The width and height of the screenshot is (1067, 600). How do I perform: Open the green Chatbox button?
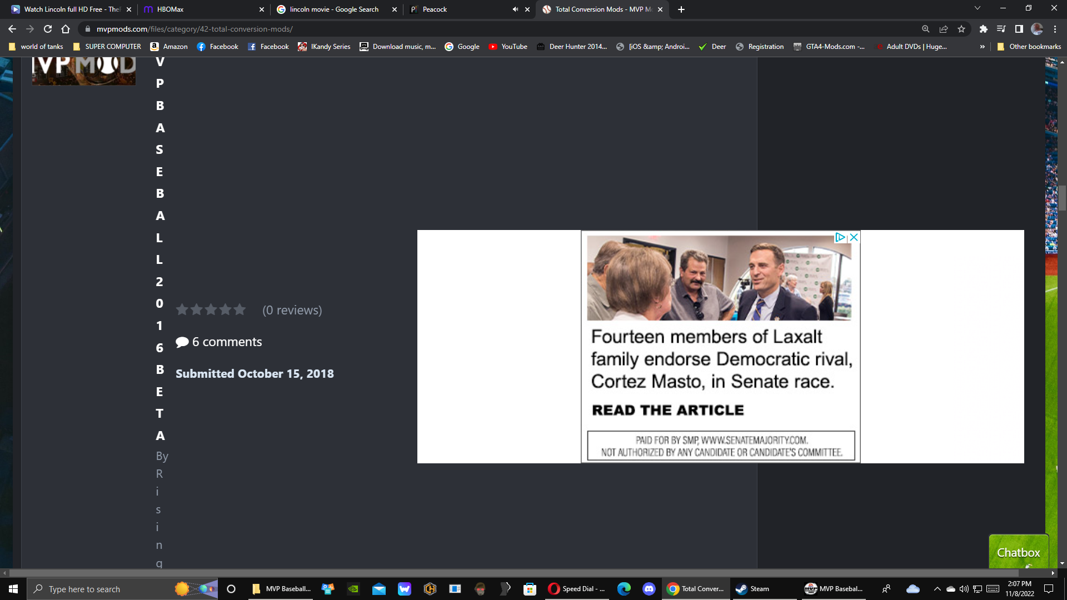point(1018,552)
